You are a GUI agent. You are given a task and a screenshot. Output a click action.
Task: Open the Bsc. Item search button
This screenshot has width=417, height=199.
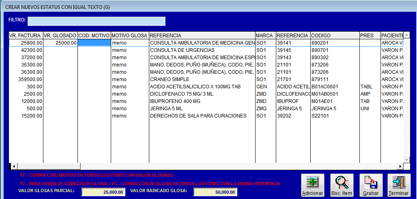tap(342, 186)
